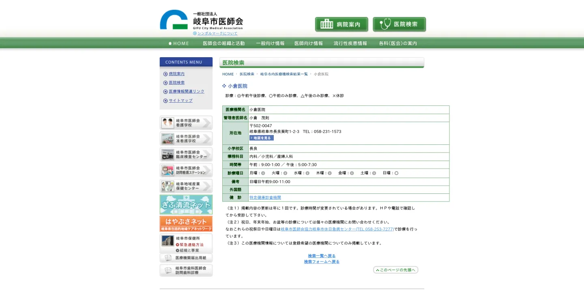Open the 特定健康診査機関 link

pos(265,198)
